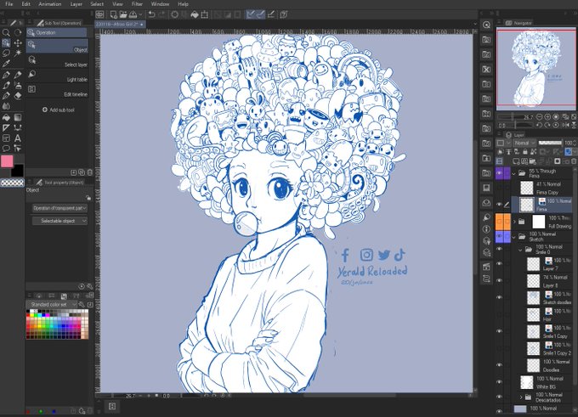Select the Lasso selection tool
This screenshot has height=417, width=578.
[6, 54]
